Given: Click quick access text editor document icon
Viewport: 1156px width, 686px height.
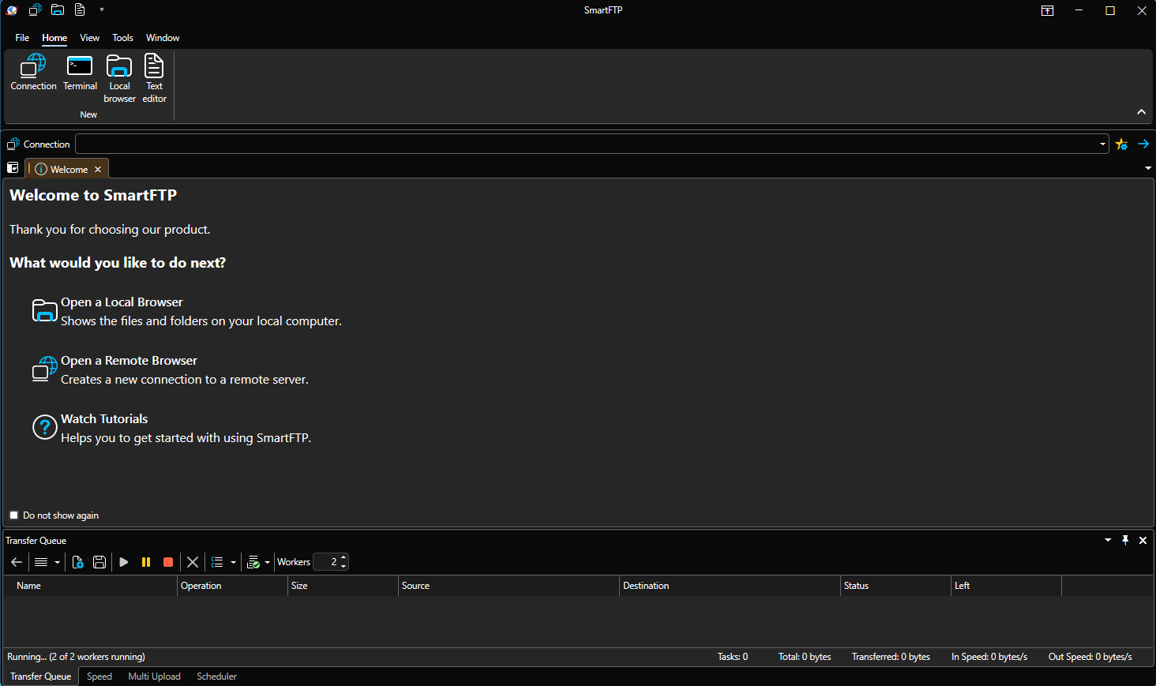Looking at the screenshot, I should (80, 10).
